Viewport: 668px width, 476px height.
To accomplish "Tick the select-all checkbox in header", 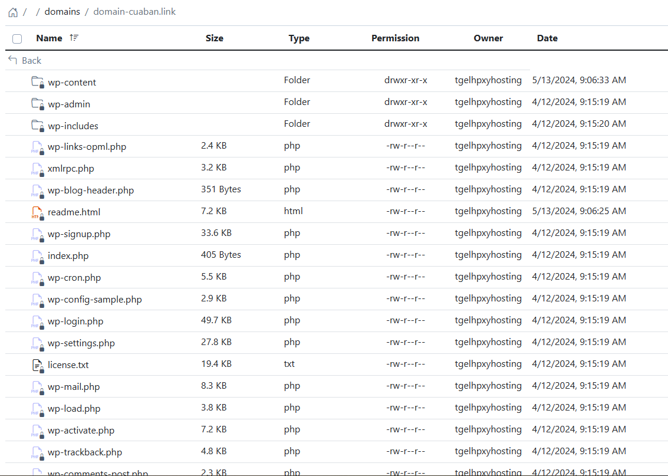I will 17,39.
